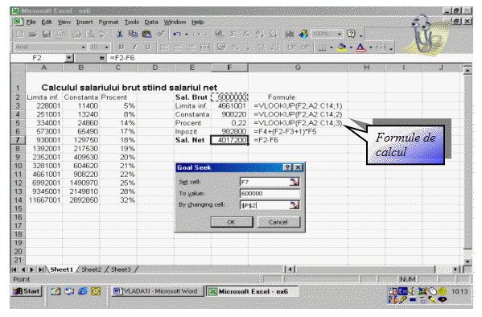
Task: Open the Font size dropdown
Action: coord(106,47)
